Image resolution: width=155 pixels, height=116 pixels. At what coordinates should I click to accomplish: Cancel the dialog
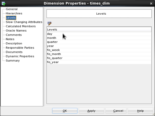[x=118, y=111]
